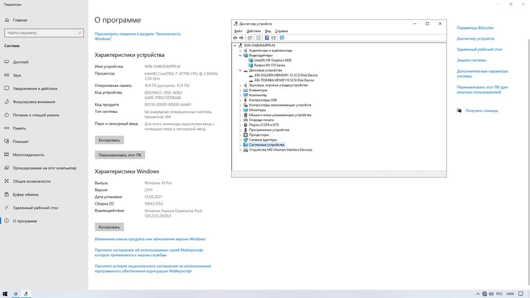Select ATA TOSHIBA HDWD110 SCSI Disk Device
This screenshot has width=530, height=298.
[284, 80]
